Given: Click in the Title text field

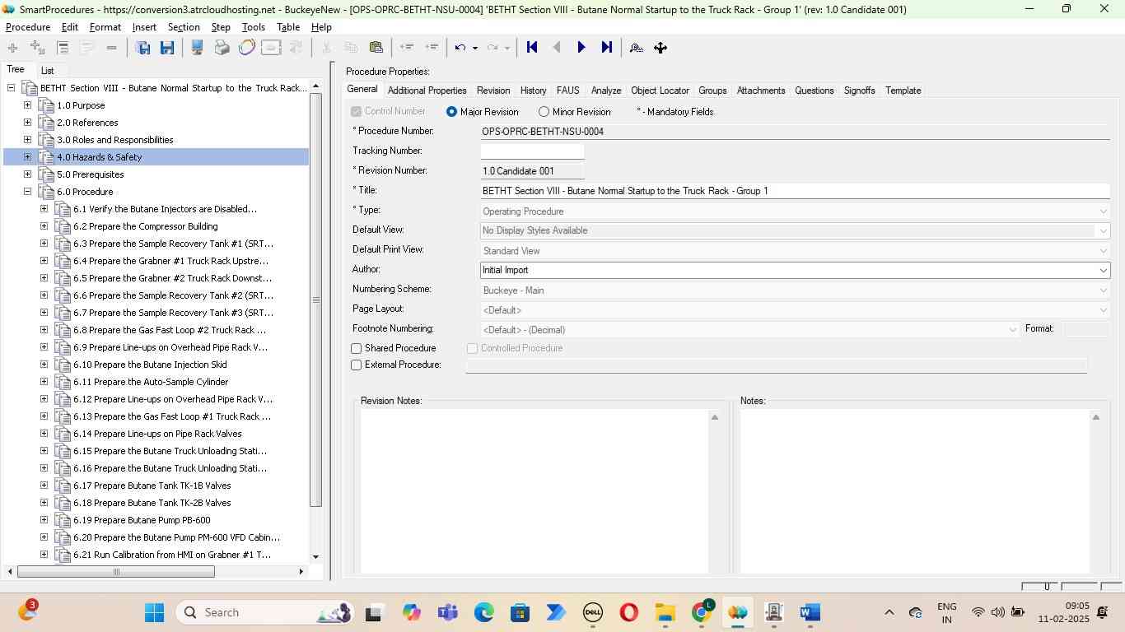Looking at the screenshot, I should [795, 191].
